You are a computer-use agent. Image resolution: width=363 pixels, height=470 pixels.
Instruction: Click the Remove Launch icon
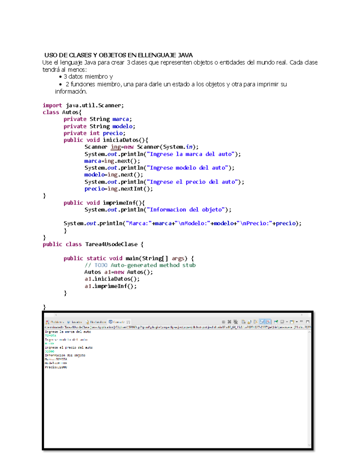(229, 322)
